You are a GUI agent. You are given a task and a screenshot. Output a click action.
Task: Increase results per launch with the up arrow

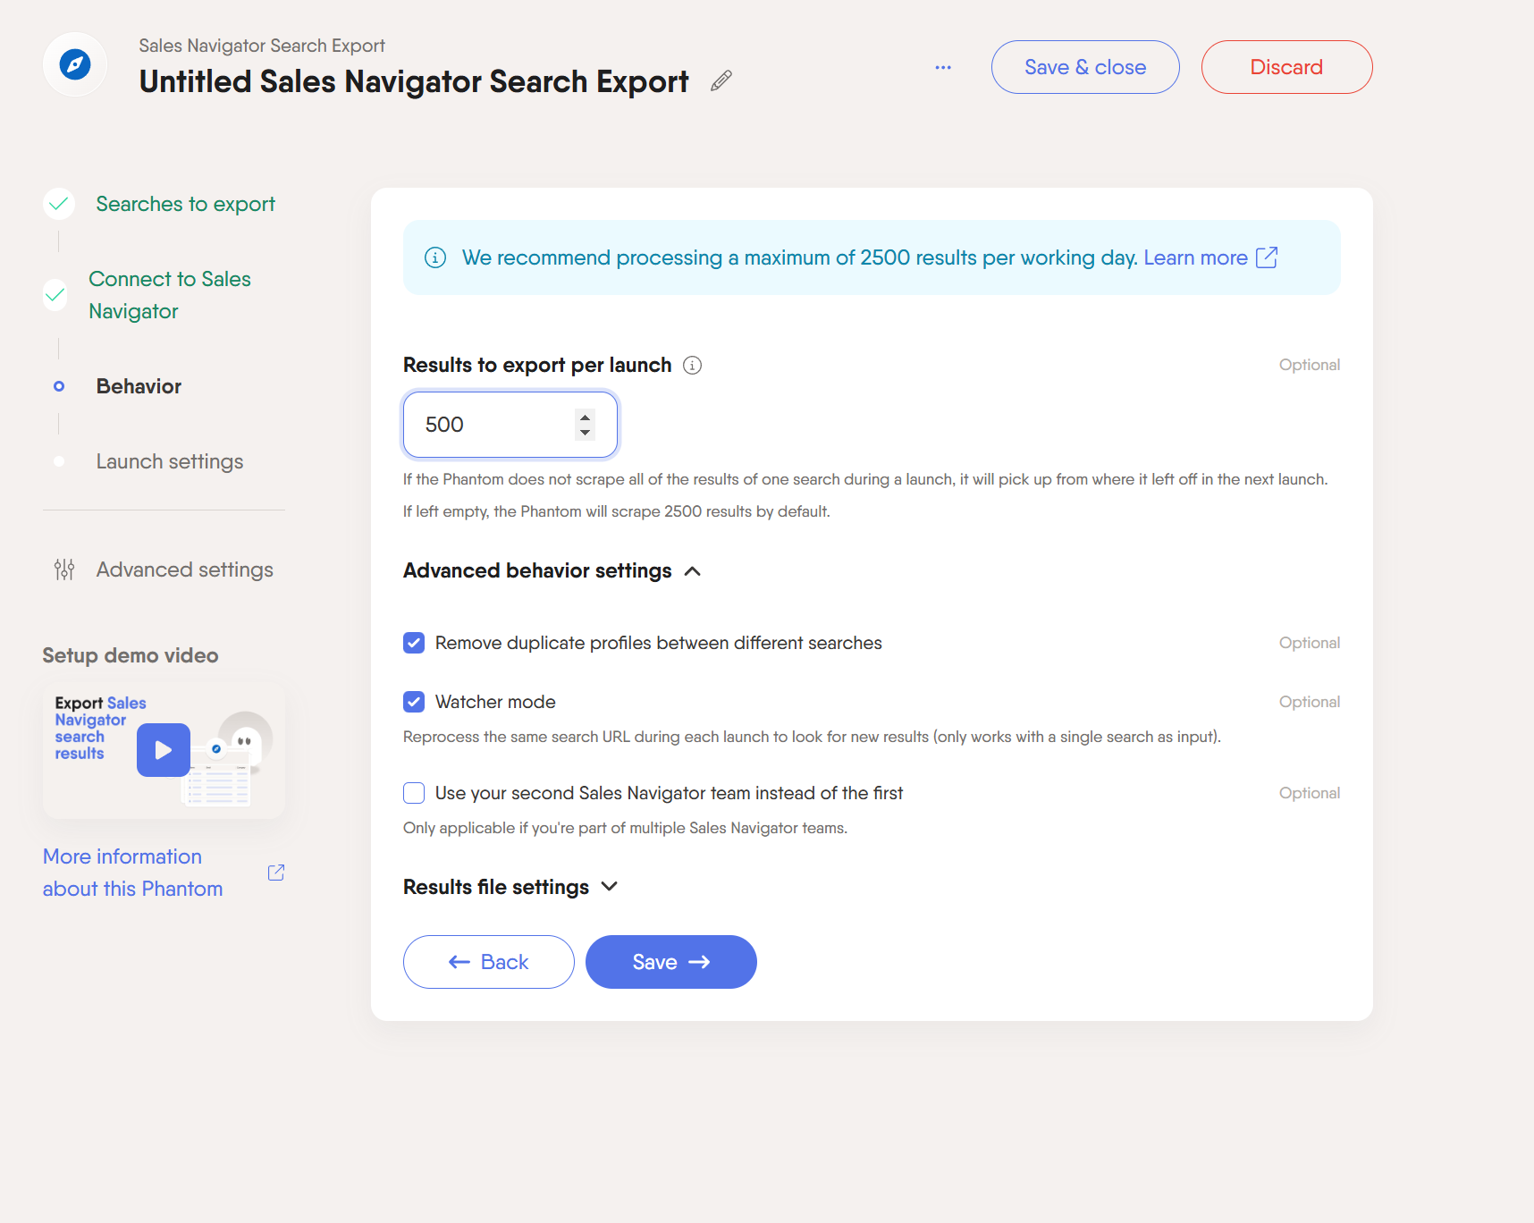pos(585,417)
